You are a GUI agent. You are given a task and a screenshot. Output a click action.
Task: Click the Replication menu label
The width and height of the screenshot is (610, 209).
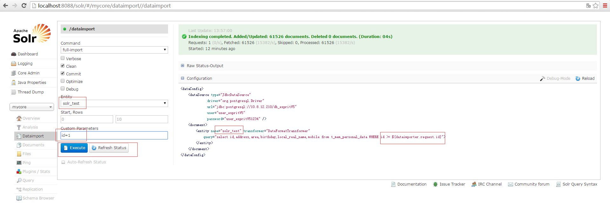pyautogui.click(x=32, y=189)
